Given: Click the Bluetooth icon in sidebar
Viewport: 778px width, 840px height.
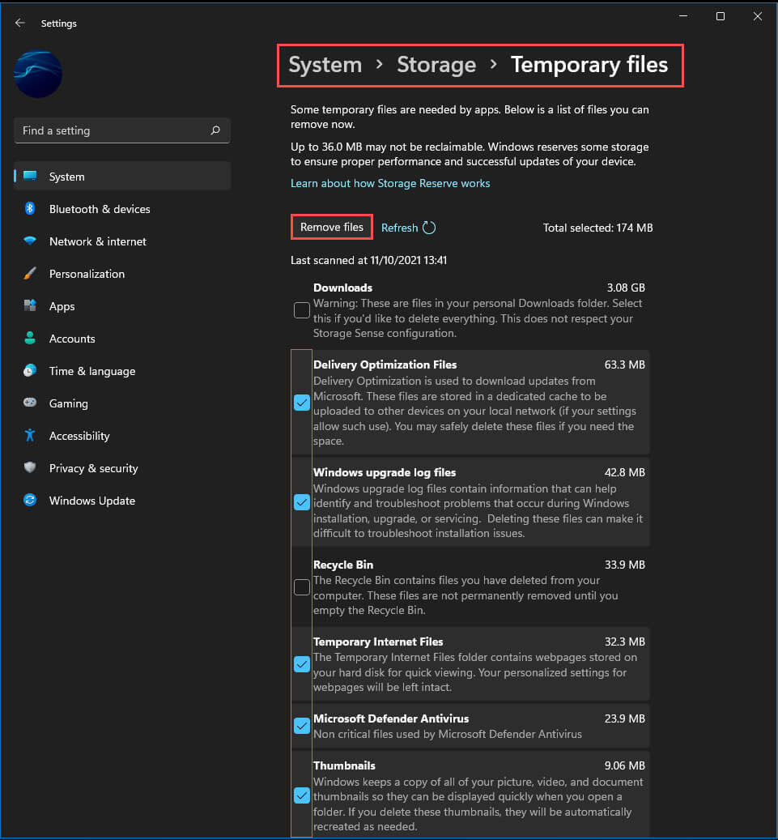Looking at the screenshot, I should [30, 208].
